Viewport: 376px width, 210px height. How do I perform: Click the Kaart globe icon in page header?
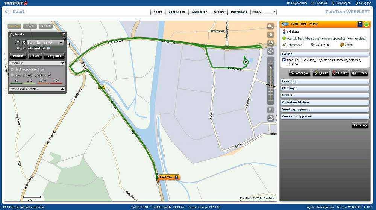click(8, 11)
